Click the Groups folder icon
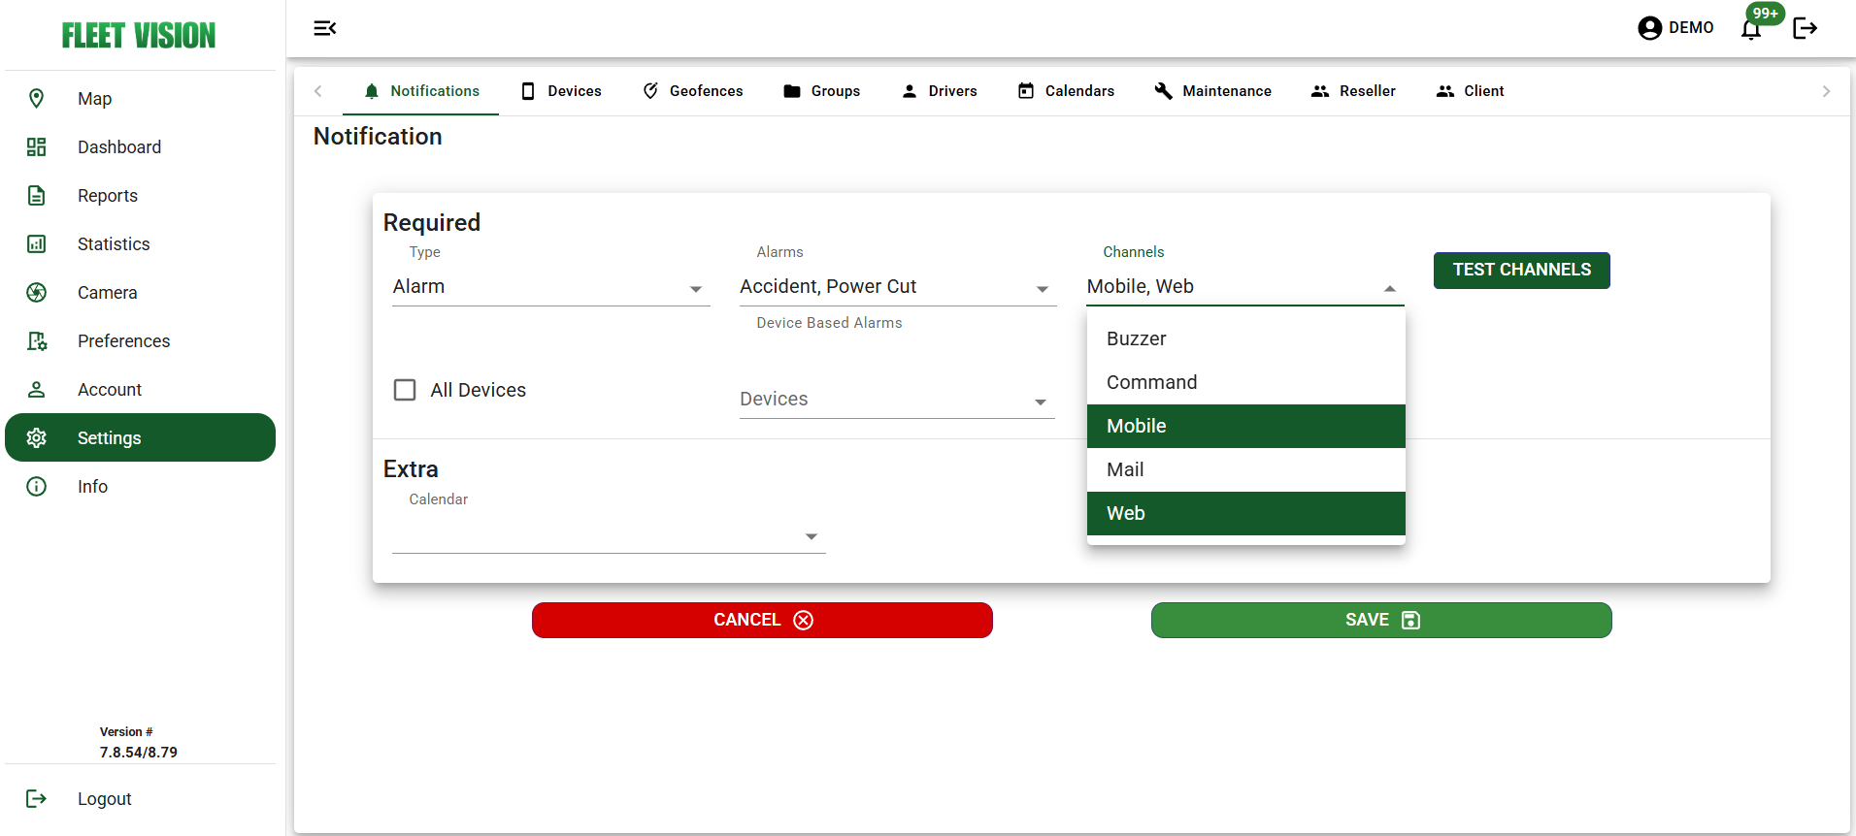The image size is (1856, 836). (x=792, y=91)
